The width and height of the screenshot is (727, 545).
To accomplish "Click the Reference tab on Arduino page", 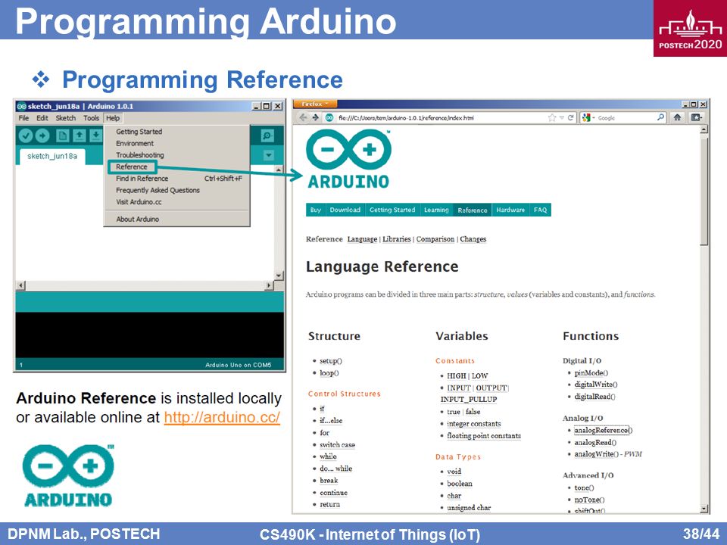I will [x=473, y=210].
